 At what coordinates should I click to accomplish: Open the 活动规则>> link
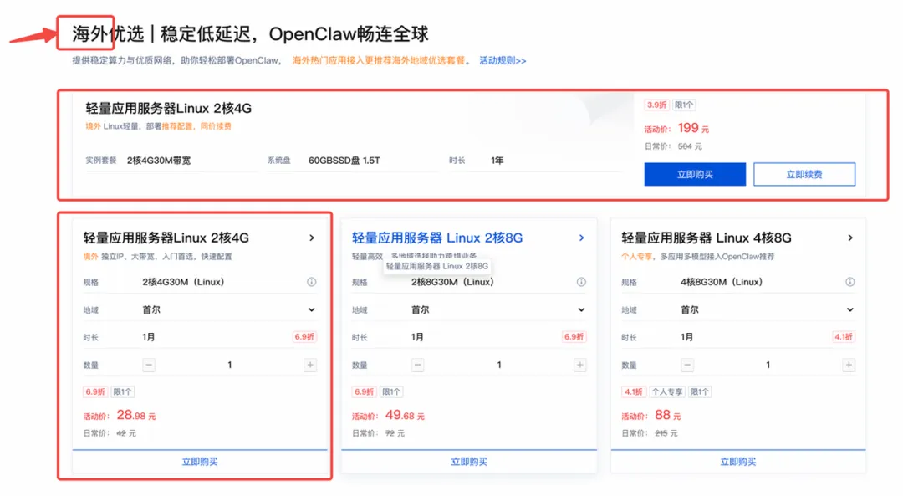click(503, 60)
